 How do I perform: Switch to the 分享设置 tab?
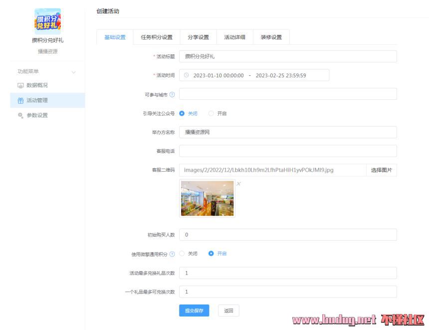pos(198,37)
